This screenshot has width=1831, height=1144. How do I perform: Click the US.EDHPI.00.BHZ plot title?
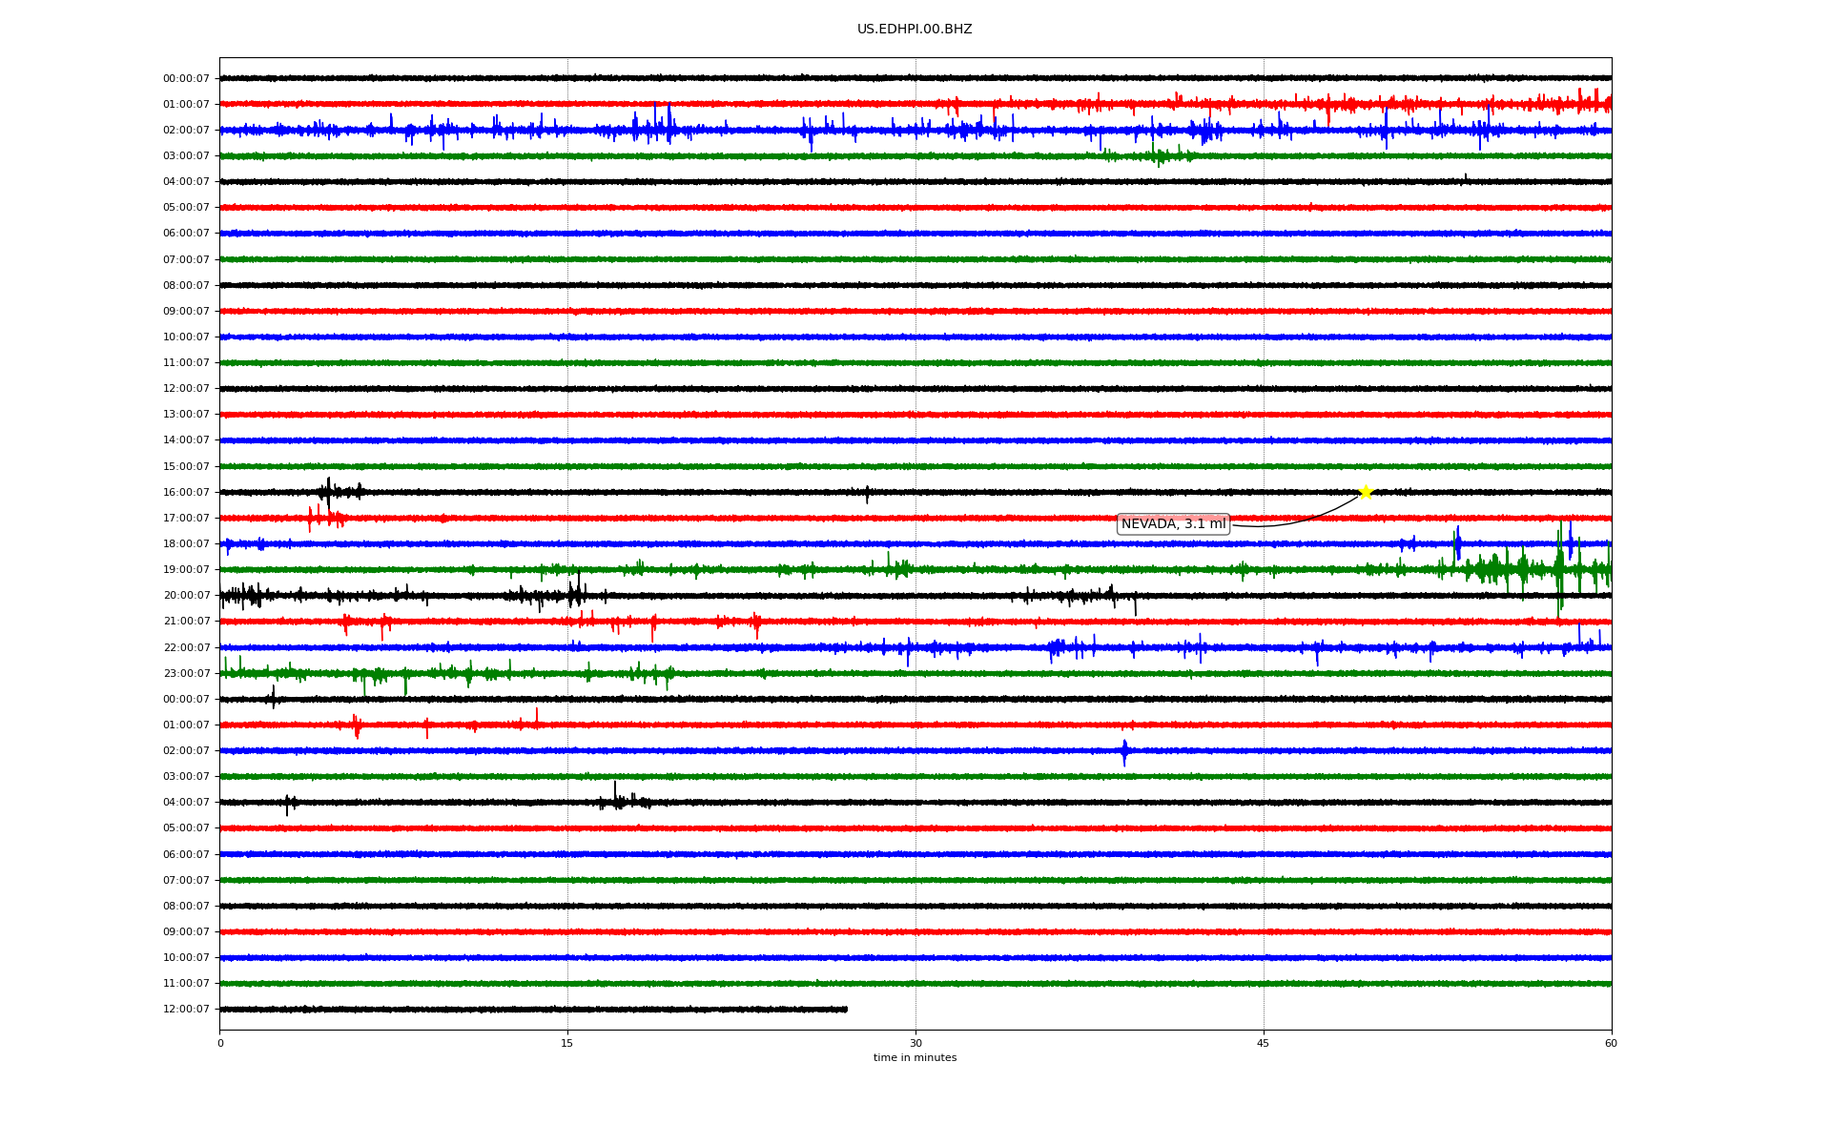point(914,30)
